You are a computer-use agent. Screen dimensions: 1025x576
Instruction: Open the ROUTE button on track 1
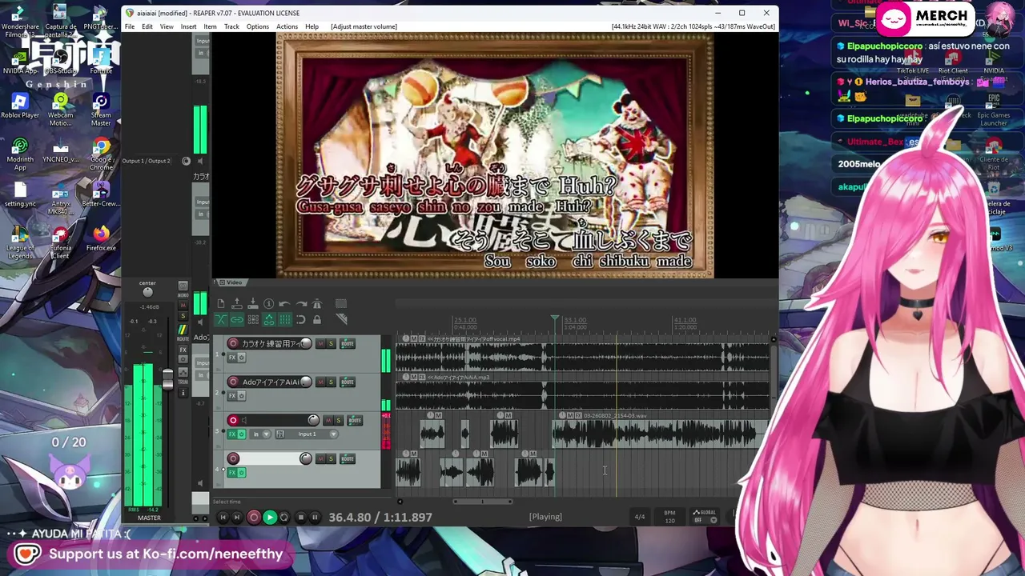pyautogui.click(x=348, y=343)
